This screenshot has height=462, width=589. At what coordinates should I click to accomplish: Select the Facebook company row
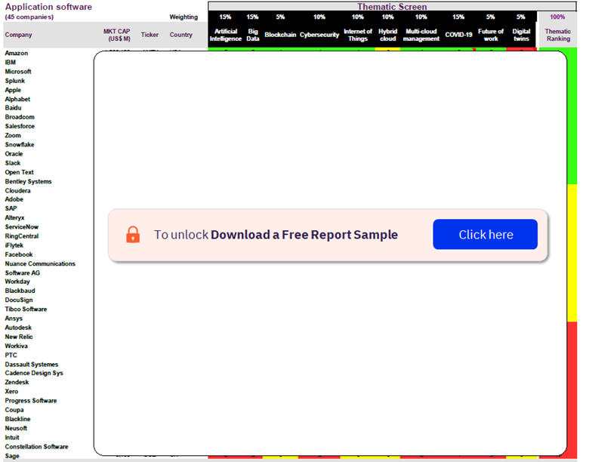click(x=19, y=254)
